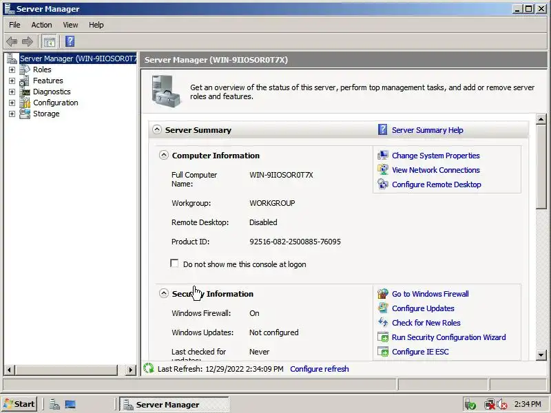Click the 2:34 PM taskbar clock

click(x=528, y=404)
